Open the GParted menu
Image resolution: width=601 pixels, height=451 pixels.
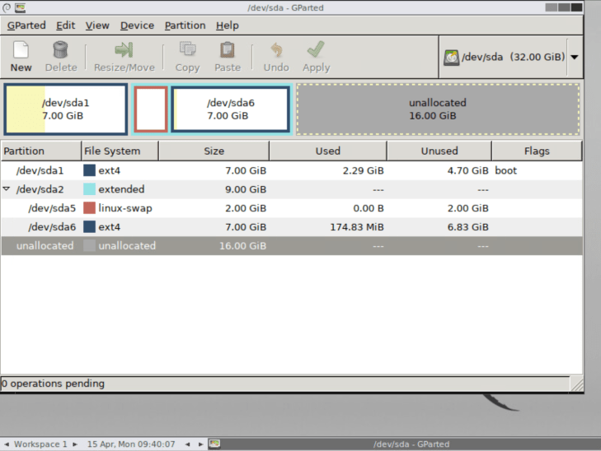[26, 26]
